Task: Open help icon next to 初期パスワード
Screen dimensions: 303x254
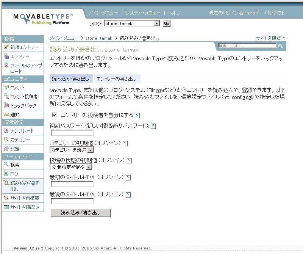Action: (x=153, y=126)
